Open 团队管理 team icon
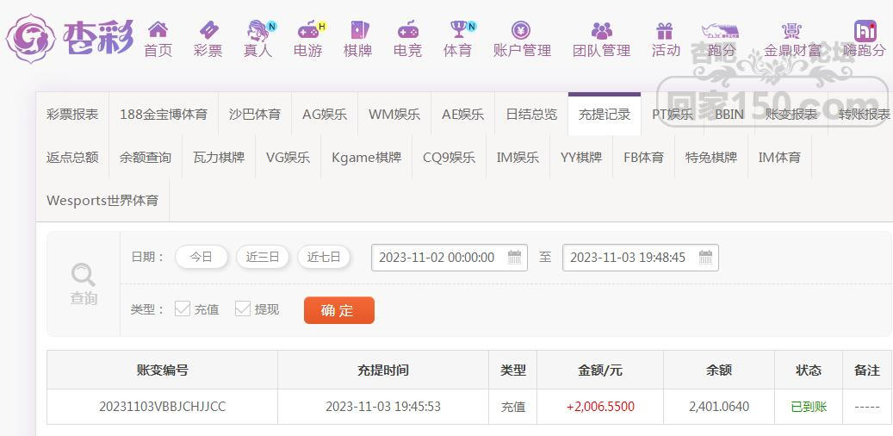 pos(602,31)
